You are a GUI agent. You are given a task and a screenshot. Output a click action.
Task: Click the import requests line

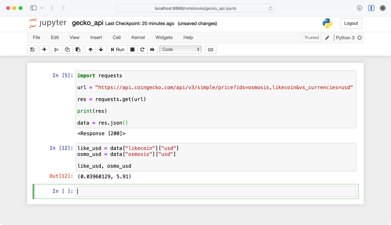pos(100,76)
